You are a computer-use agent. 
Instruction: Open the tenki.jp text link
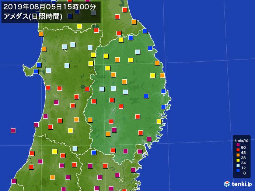click(x=241, y=184)
